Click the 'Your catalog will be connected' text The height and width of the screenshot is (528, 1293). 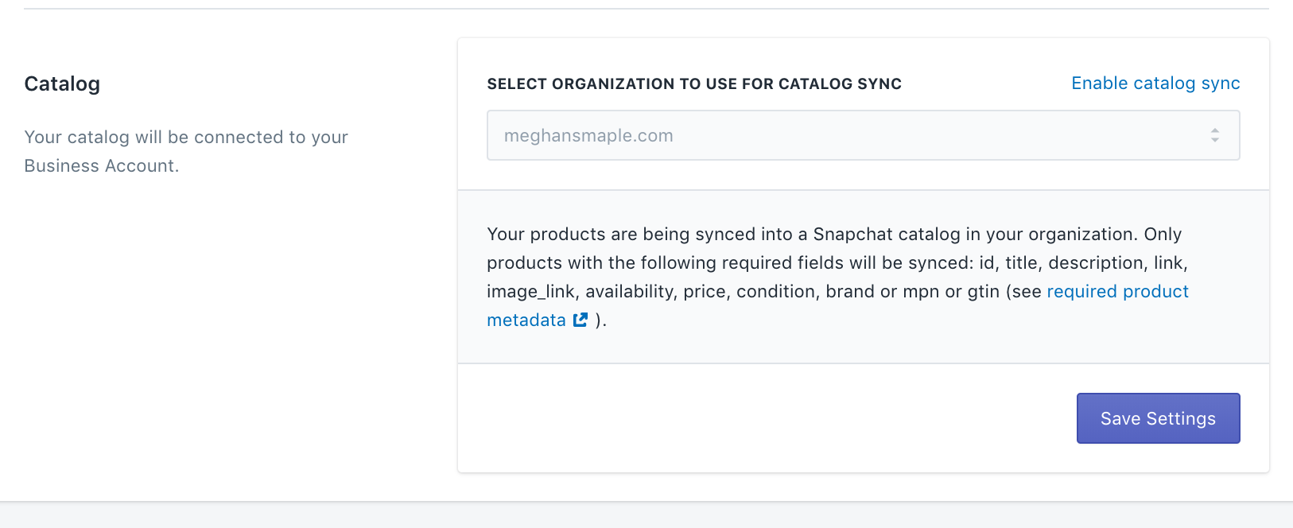[x=186, y=138]
